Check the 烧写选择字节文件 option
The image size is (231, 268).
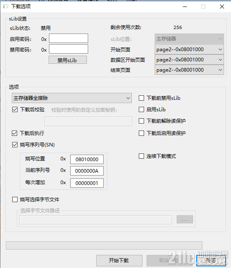click(15, 199)
